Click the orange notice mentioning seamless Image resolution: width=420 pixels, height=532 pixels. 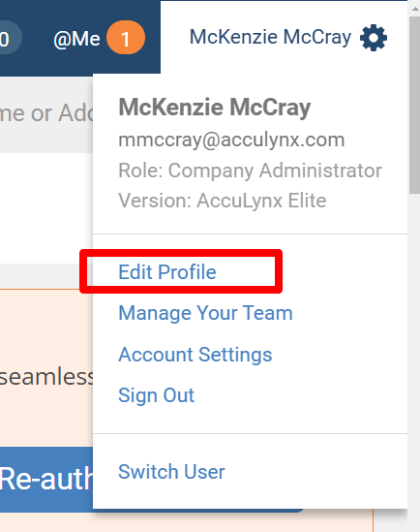(x=46, y=368)
